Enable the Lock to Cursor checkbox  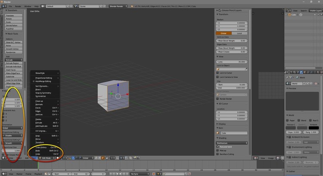[217, 73]
